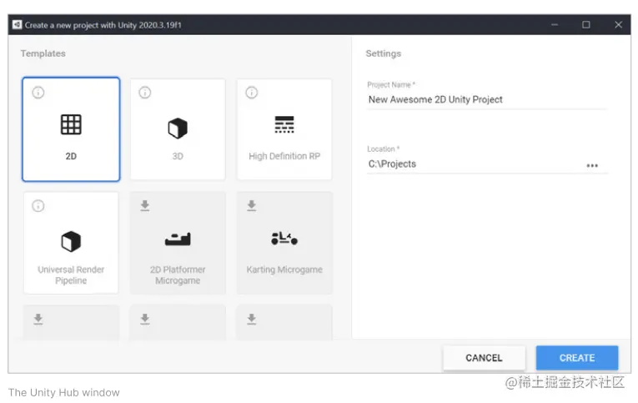Click the 3D cube icon
Screen dimensions: 638x403
coord(178,128)
